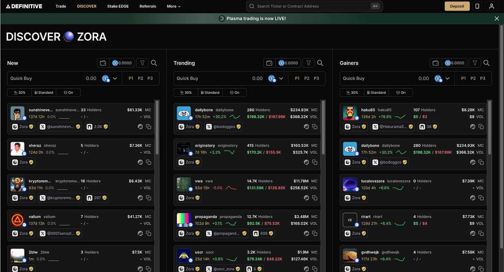This screenshot has width=504, height=272.
Task: Click the Trending column scrollbar
Action: 323,127
